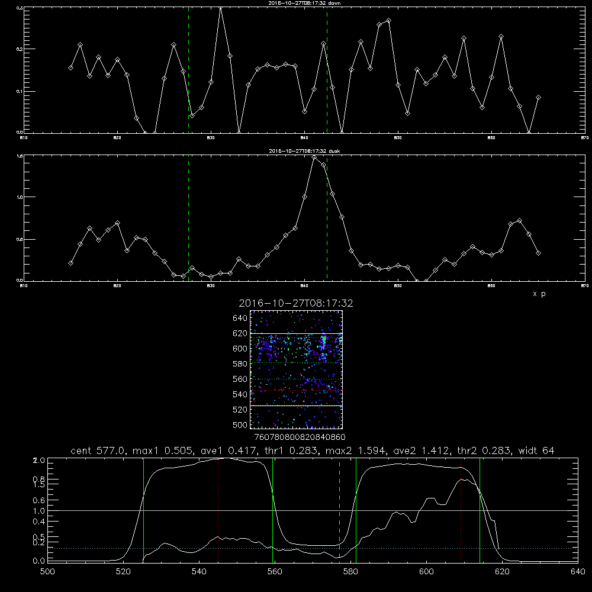
Task: Click the '500' label on bottom plot x-axis
Action: tap(47, 572)
